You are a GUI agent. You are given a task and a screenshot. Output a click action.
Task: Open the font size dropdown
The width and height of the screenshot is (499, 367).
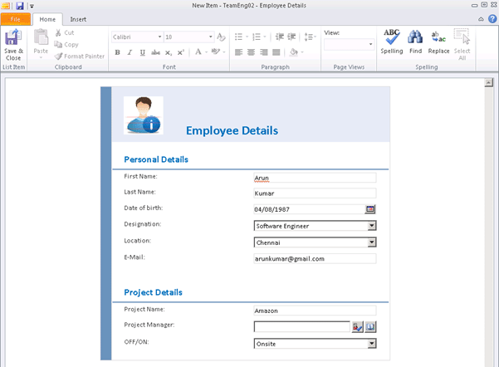[x=210, y=37]
